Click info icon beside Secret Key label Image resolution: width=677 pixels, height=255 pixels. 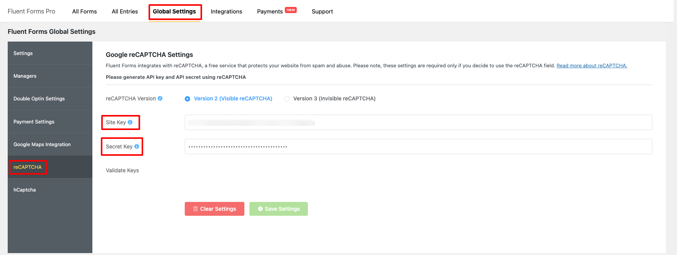(137, 147)
